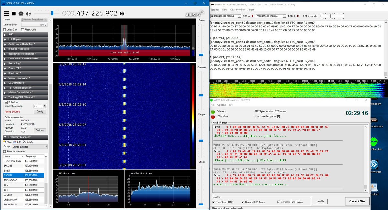Viewport: 388px width, 210px height.
Task: Open File menu in AGW OnlineKiss
Action: point(213,105)
